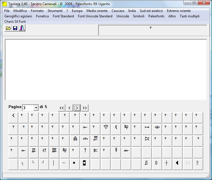Viewport: 212px width, 180px height.
Task: Insert the vertical bar │ key
Action: (x=54, y=164)
